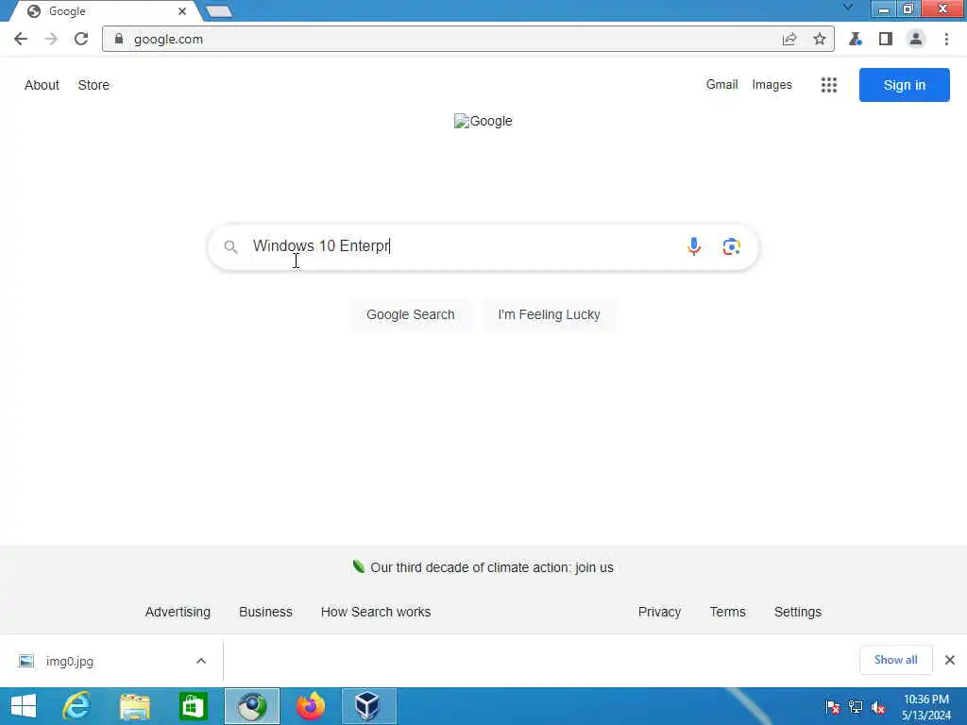Open the downloaded img0.jpg file
This screenshot has width=967, height=725.
[69, 661]
